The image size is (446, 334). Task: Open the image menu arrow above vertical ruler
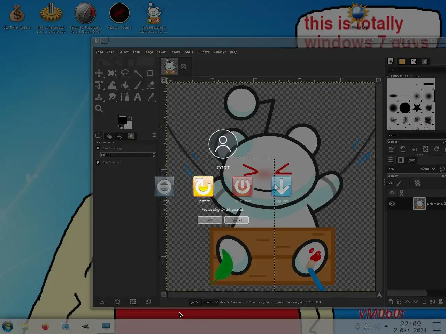pyautogui.click(x=163, y=80)
